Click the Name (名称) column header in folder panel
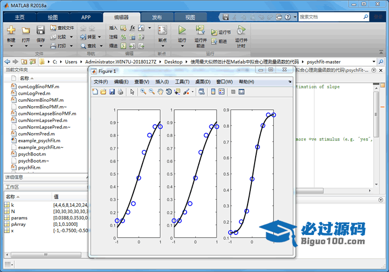389x272 pixels. point(24,78)
